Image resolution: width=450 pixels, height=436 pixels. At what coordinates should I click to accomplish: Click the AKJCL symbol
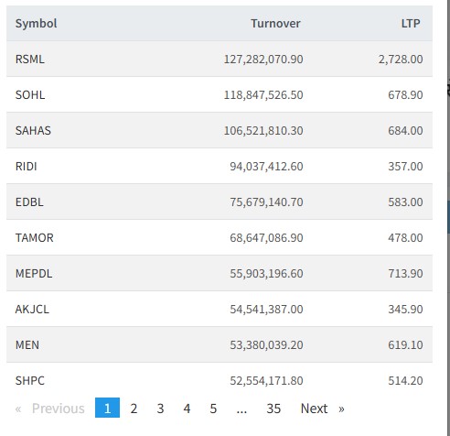[x=32, y=309]
